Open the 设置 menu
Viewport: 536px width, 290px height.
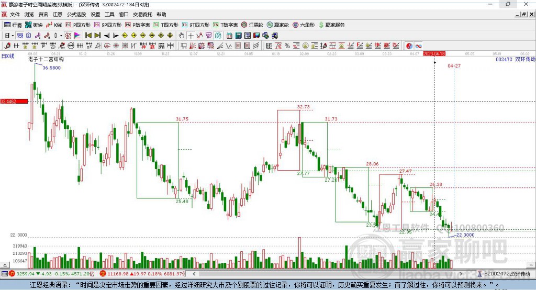[x=95, y=14]
